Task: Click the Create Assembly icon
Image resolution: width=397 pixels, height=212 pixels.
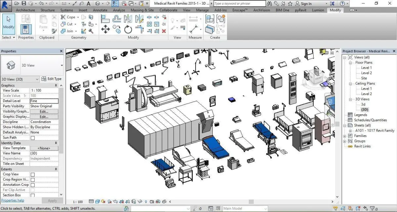Action: point(209,19)
